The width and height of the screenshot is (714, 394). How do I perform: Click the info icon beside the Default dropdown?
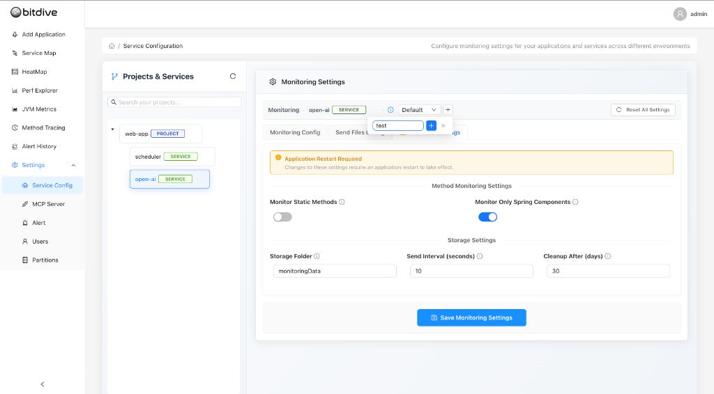(390, 110)
